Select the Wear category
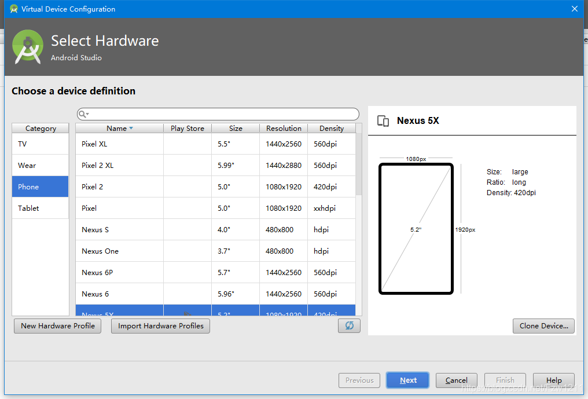 40,166
